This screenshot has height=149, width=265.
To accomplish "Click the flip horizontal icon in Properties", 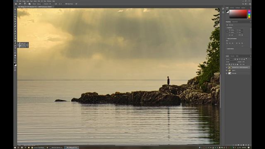I will point(239,35).
